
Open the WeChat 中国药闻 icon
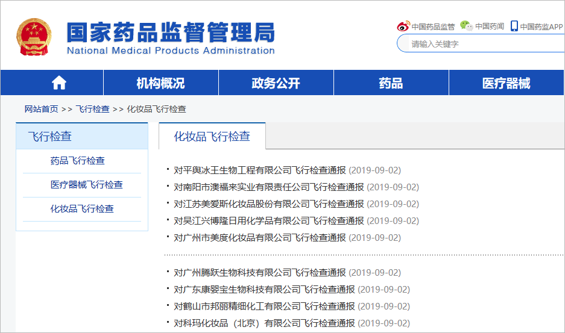click(466, 26)
